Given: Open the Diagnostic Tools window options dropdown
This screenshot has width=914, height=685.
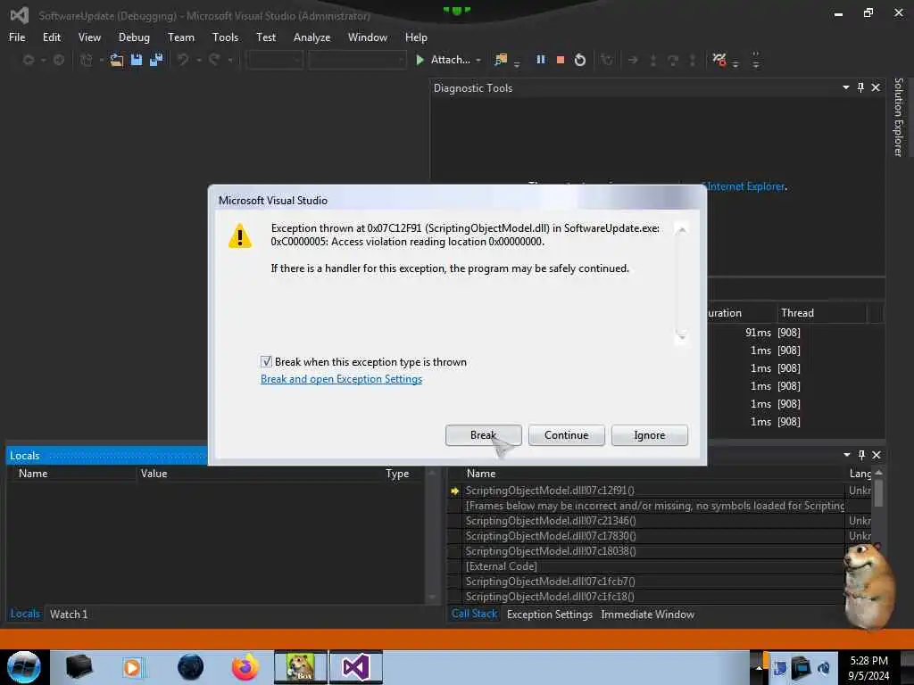Looking at the screenshot, I should pyautogui.click(x=846, y=87).
